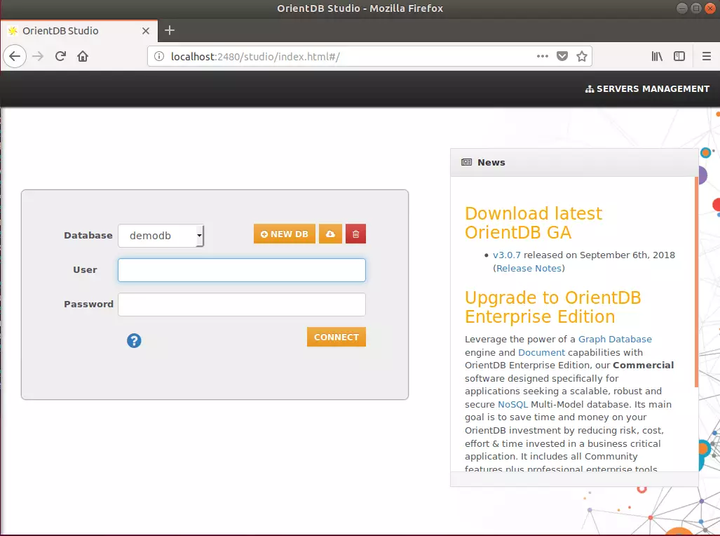Click the bold word 'Commercial'
720x536 pixels.
click(644, 366)
